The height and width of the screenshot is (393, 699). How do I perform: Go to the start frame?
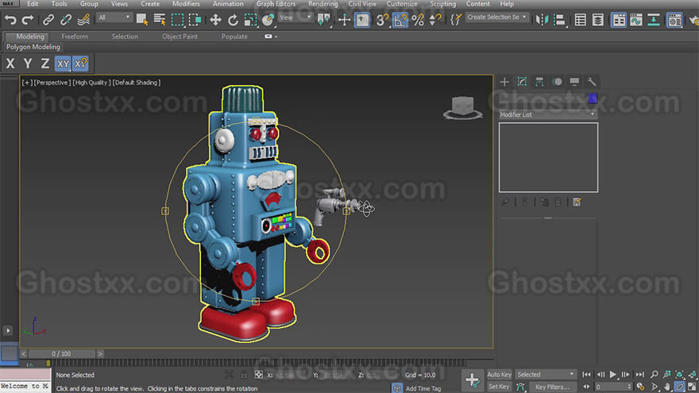click(587, 374)
